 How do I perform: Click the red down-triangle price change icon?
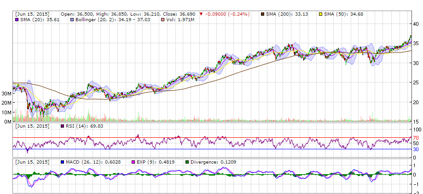pyautogui.click(x=201, y=14)
